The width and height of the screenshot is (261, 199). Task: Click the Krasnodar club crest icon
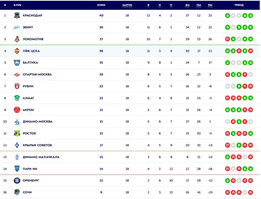click(17, 15)
